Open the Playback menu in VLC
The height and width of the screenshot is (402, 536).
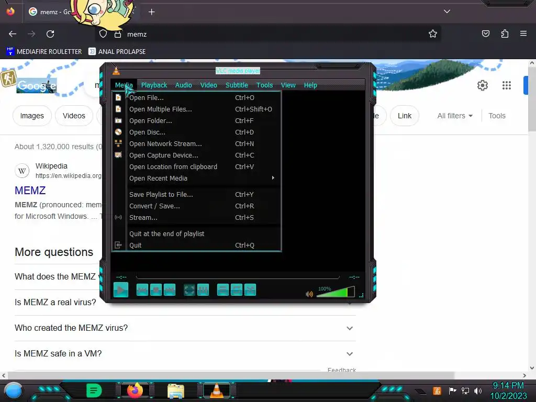[x=154, y=85]
